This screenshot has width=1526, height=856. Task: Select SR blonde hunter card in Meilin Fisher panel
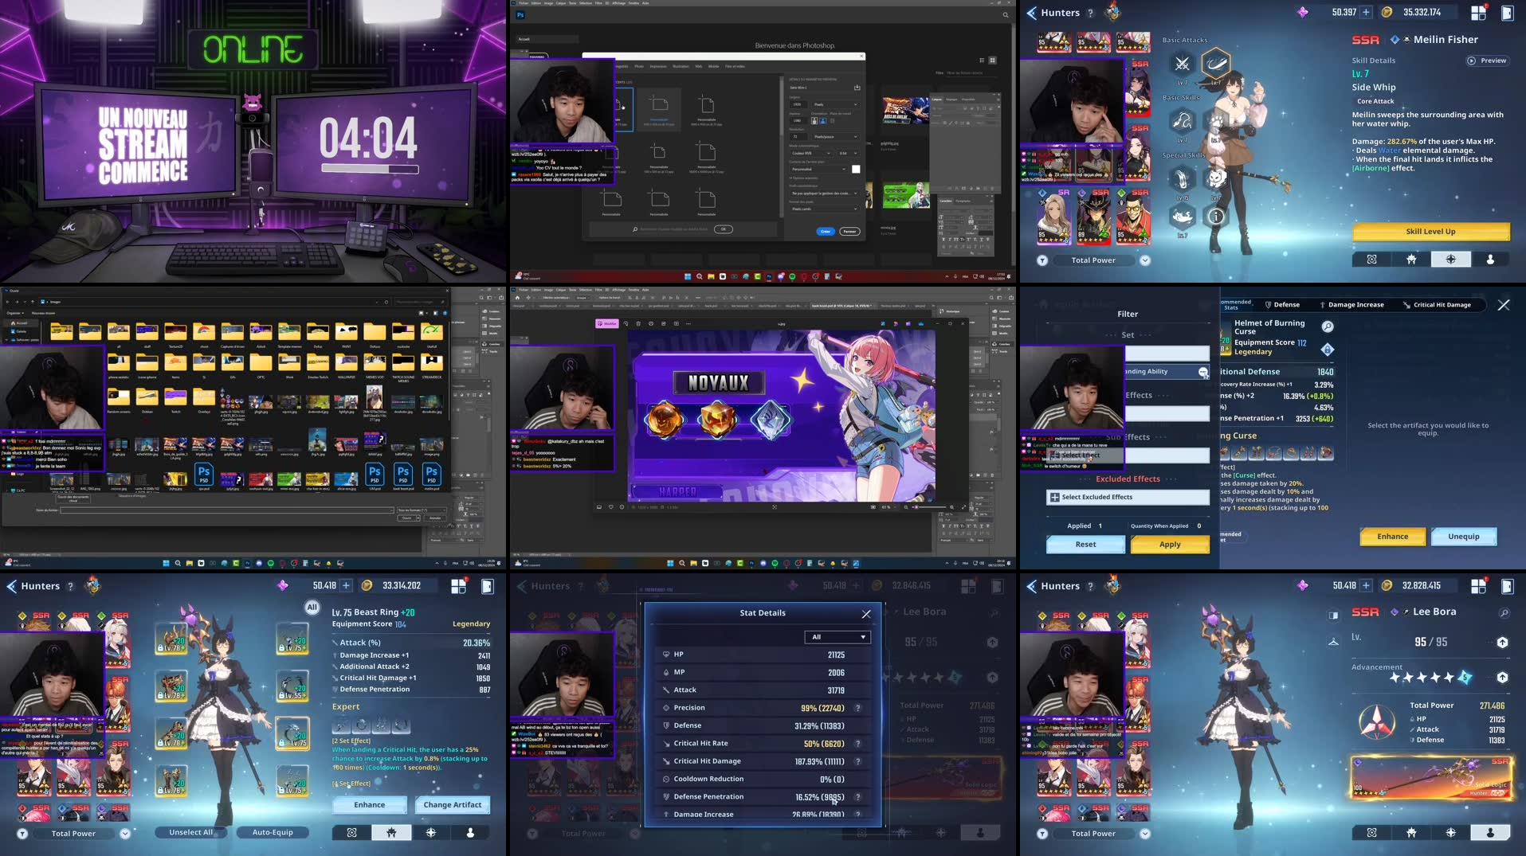click(x=1053, y=217)
